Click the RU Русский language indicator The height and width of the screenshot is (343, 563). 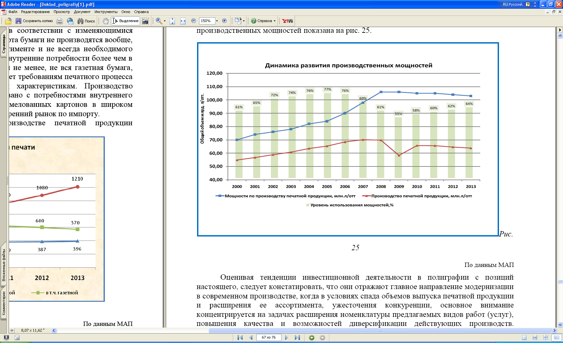click(x=512, y=4)
